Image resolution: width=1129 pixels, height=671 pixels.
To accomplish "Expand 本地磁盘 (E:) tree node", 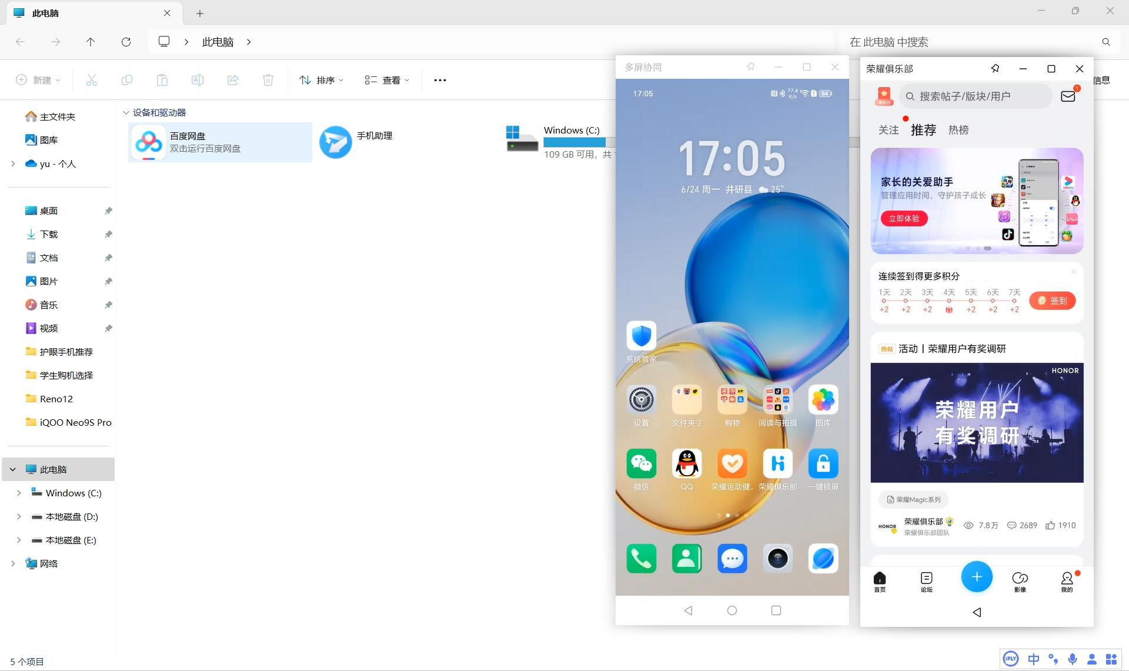I will 19,540.
